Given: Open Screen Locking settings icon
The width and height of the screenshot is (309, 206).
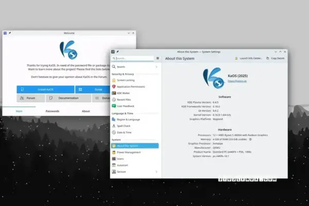Looking at the screenshot, I should click(114, 80).
